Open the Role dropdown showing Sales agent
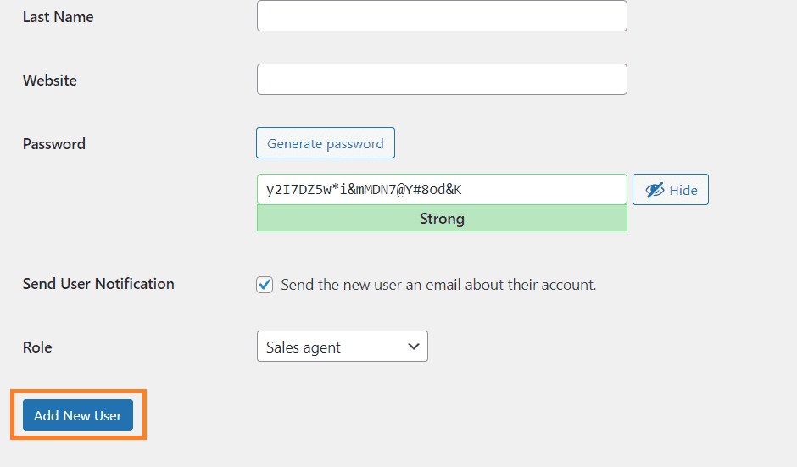The image size is (797, 467). point(342,347)
